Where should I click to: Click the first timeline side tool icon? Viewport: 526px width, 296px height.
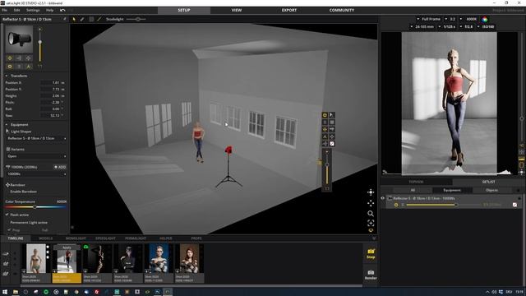[x=6, y=254]
